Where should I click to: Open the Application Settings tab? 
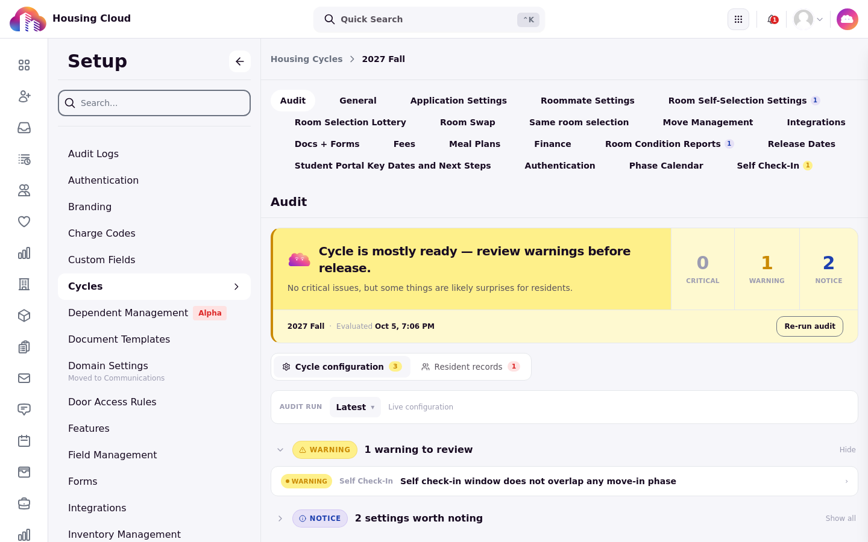pyautogui.click(x=459, y=101)
